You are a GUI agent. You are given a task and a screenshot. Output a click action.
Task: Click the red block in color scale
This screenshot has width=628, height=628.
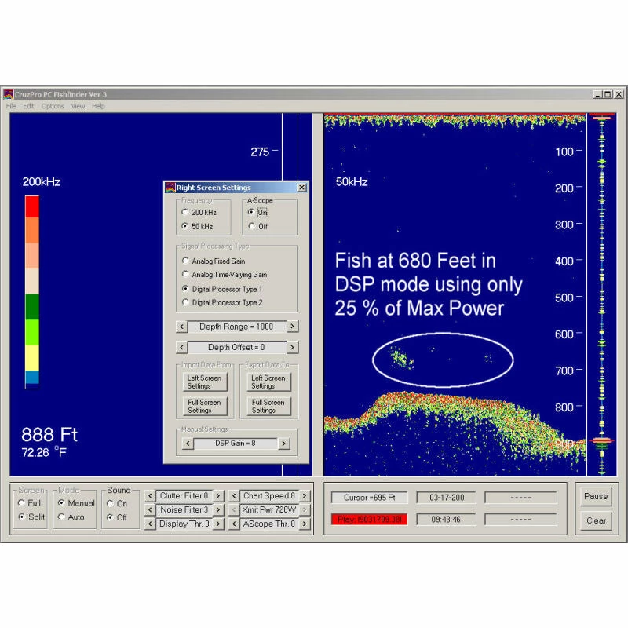[x=31, y=206]
